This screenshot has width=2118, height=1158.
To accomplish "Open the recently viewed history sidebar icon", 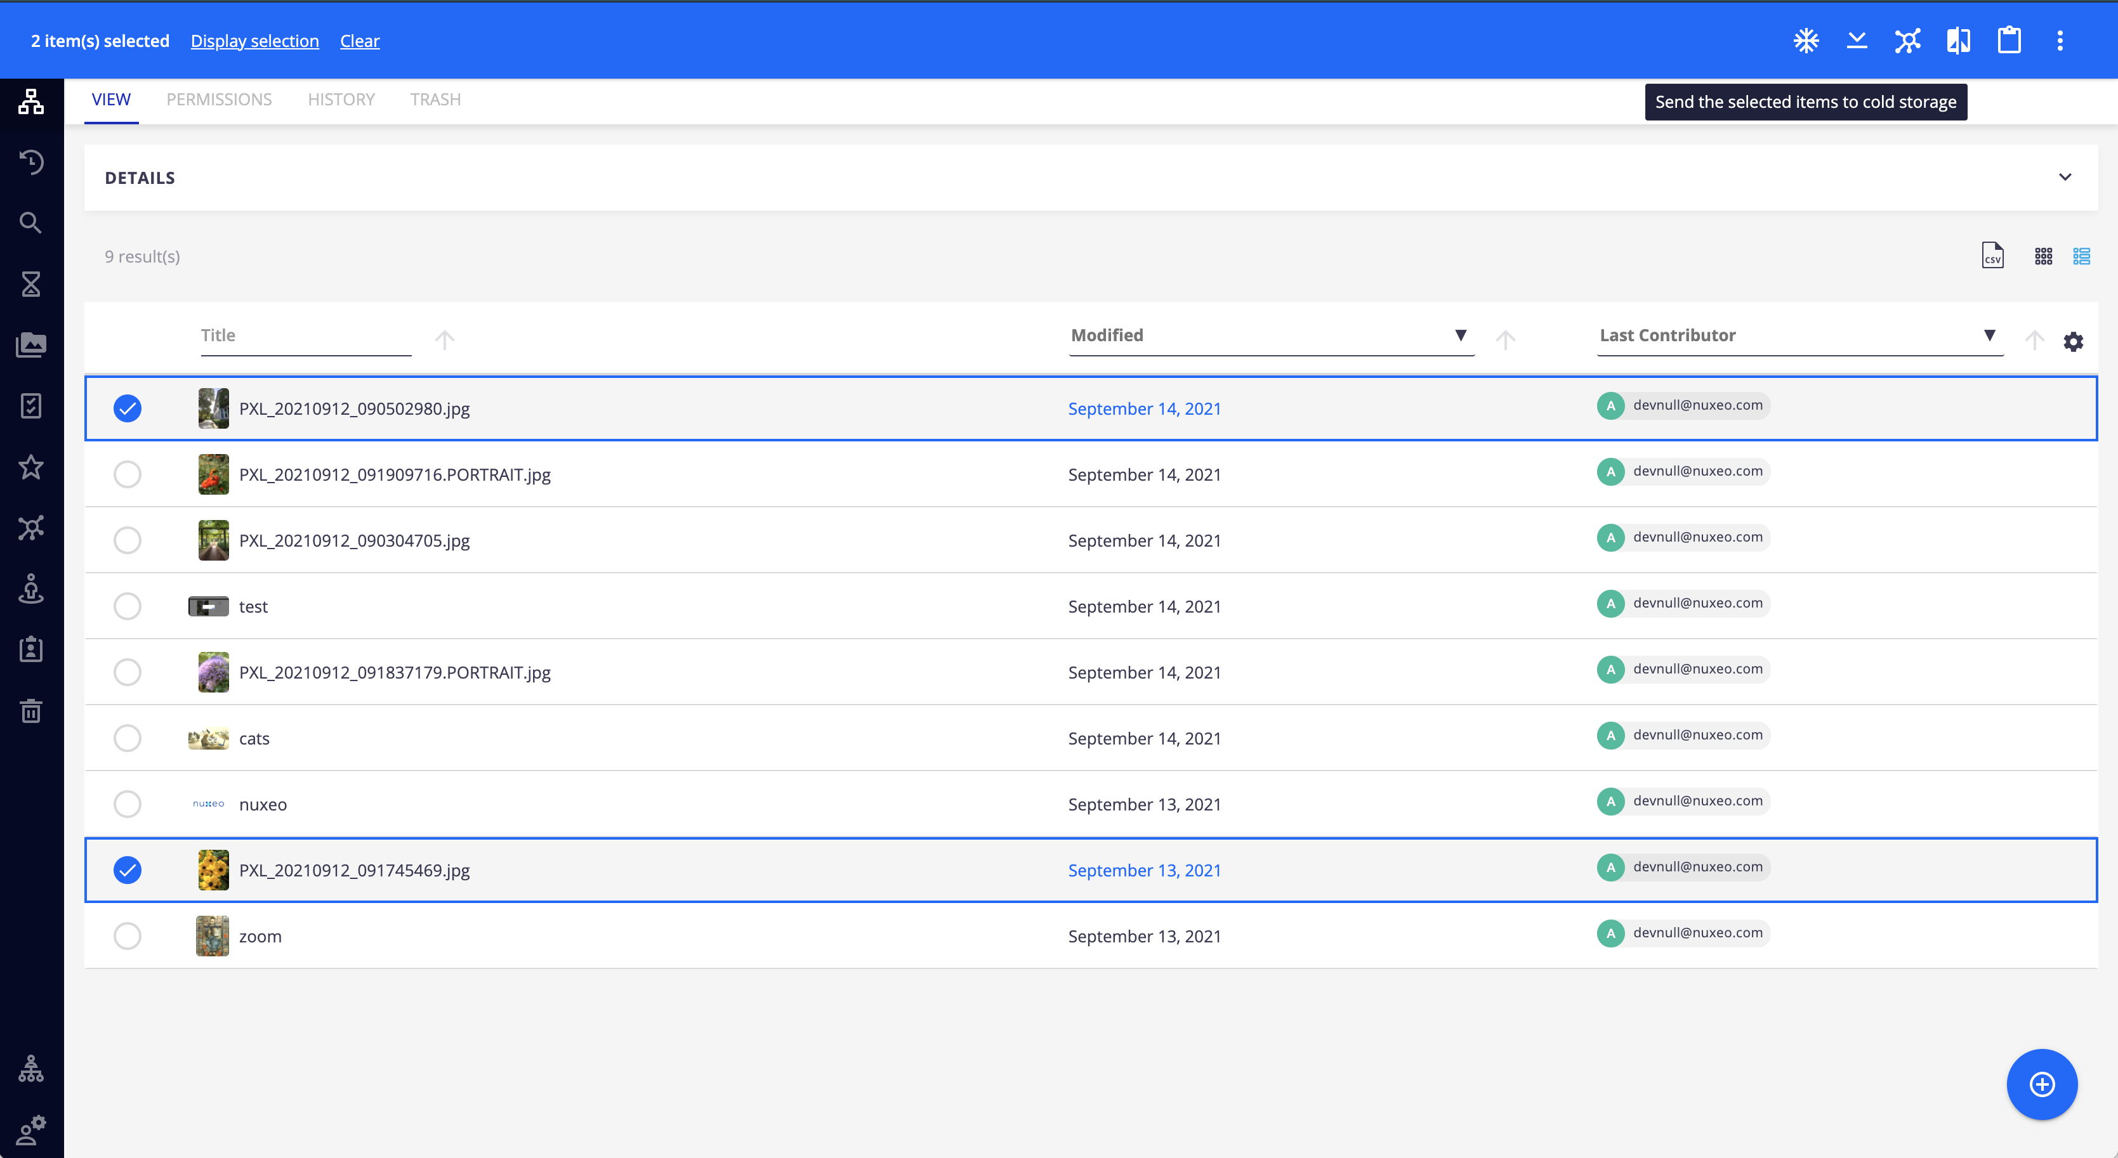I will coord(31,162).
